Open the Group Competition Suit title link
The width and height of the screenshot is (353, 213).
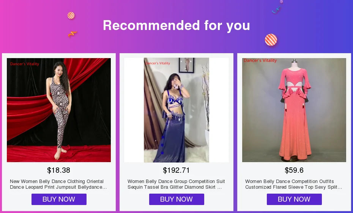point(176,184)
